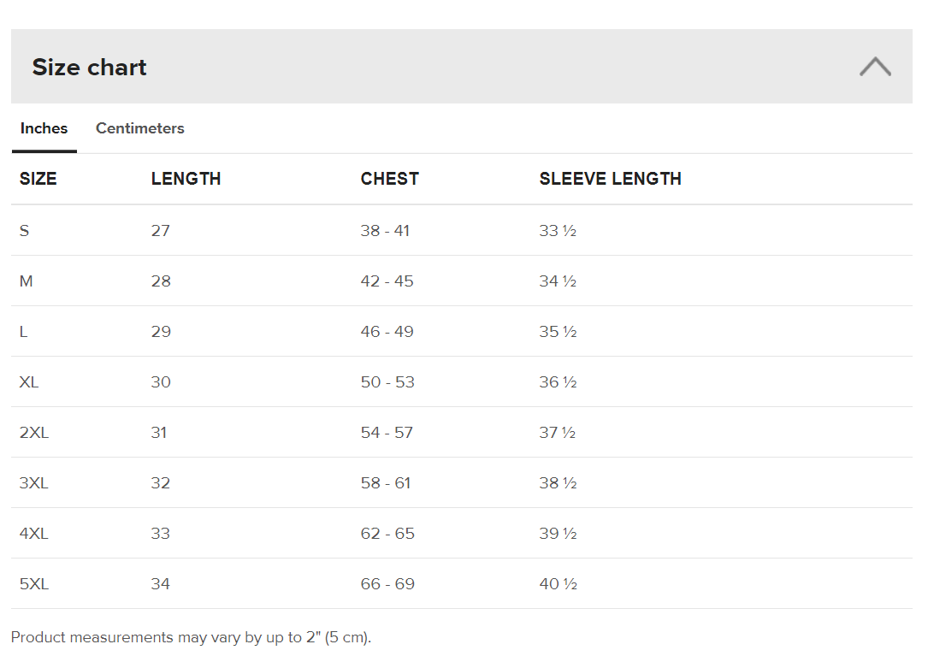This screenshot has height=656, width=928.
Task: Click the SIZE column header
Action: coord(38,179)
